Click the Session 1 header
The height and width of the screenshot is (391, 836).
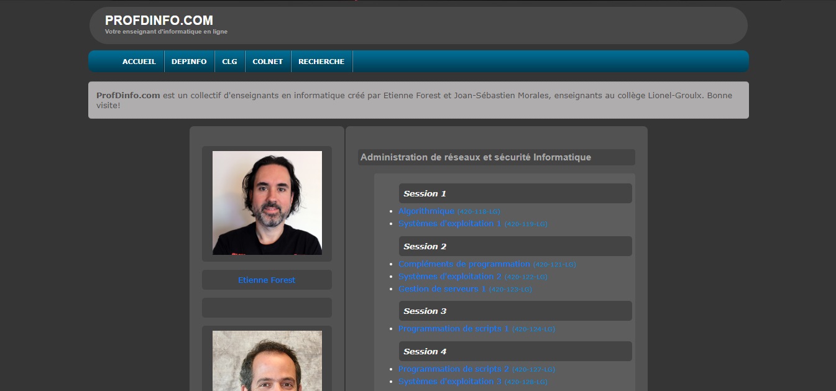point(515,193)
